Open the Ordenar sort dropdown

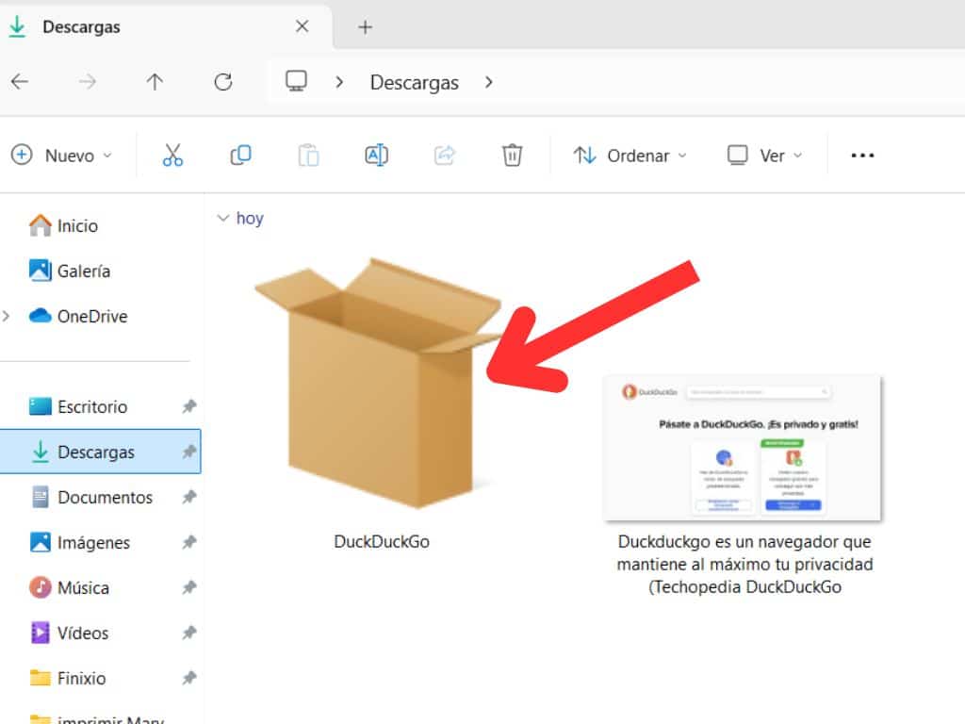point(630,156)
